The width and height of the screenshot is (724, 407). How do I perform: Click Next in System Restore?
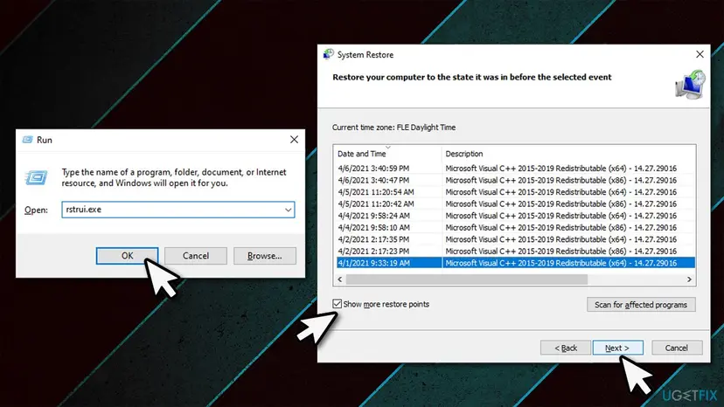click(617, 348)
